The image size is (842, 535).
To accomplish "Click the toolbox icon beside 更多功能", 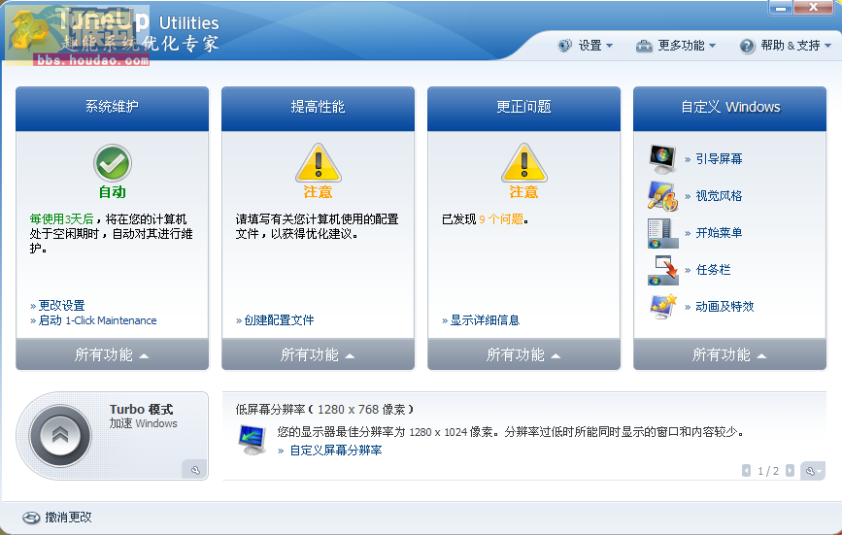I will pos(644,47).
